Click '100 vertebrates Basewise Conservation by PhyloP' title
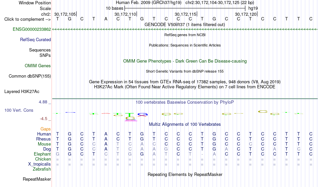318x187 pixels. (x=185, y=102)
